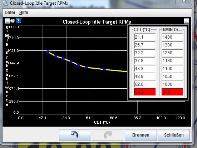Open the top-right ellipsis options icon
The width and height of the screenshot is (197, 148).
point(186,21)
